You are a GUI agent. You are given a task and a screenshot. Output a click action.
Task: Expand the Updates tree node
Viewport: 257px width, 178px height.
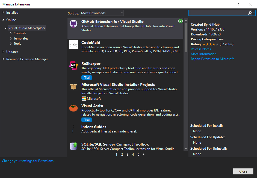coord(3,52)
